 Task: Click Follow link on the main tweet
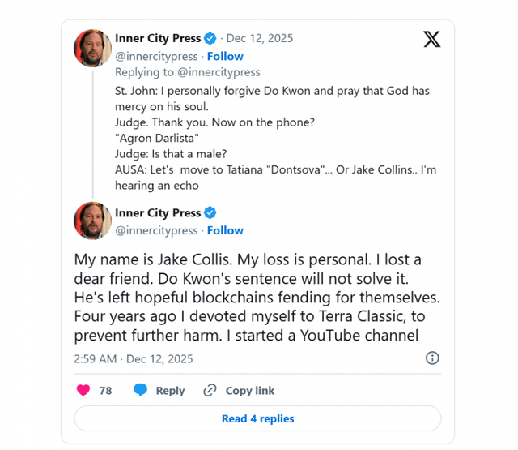pyautogui.click(x=225, y=230)
